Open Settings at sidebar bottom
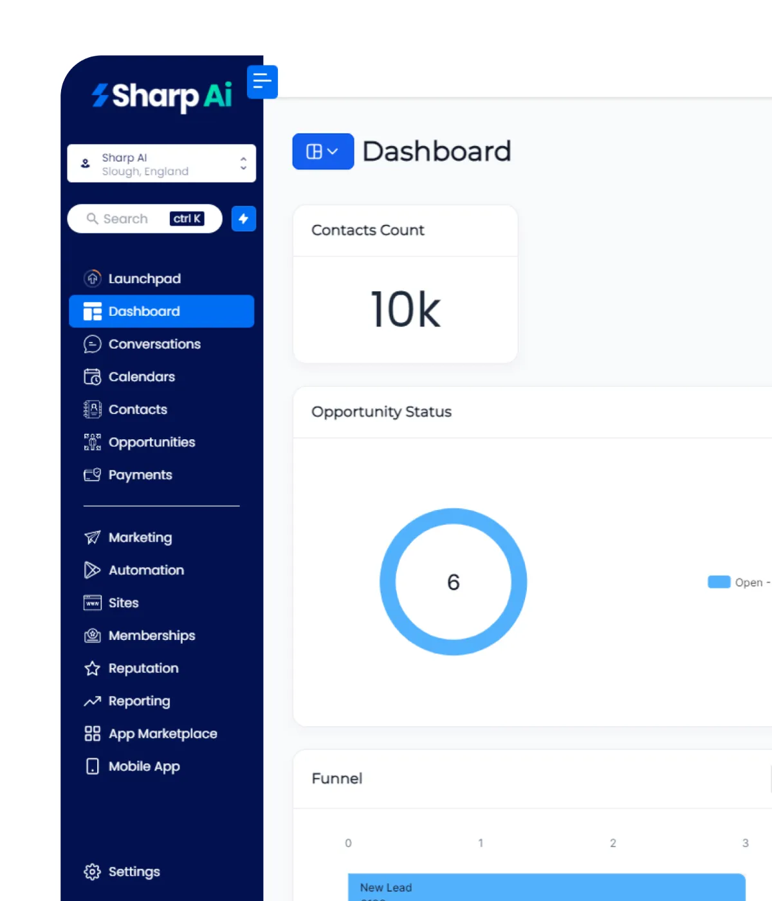Image resolution: width=772 pixels, height=901 pixels. (161, 872)
